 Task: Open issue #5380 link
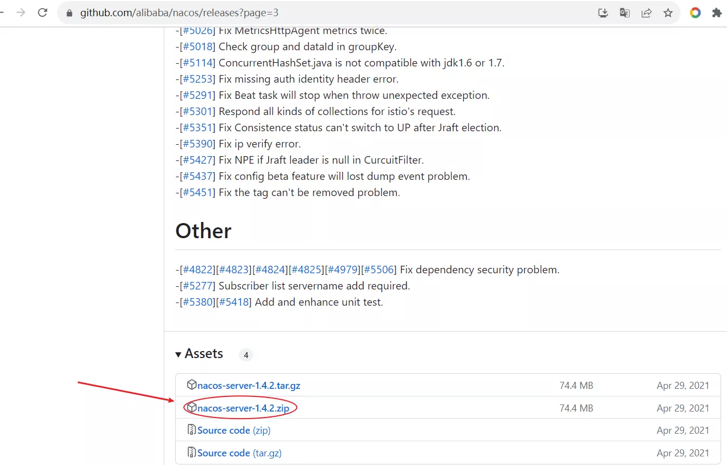(197, 302)
